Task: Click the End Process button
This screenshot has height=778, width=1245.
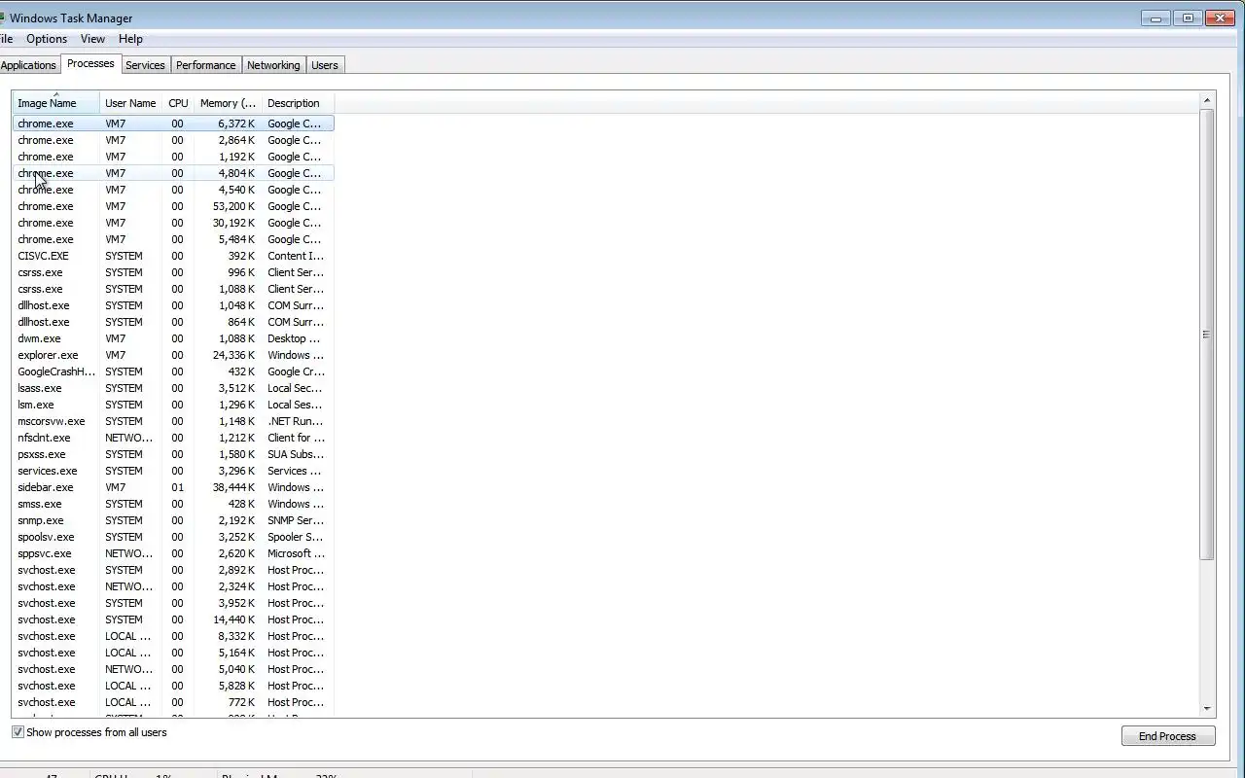Action: point(1167,736)
